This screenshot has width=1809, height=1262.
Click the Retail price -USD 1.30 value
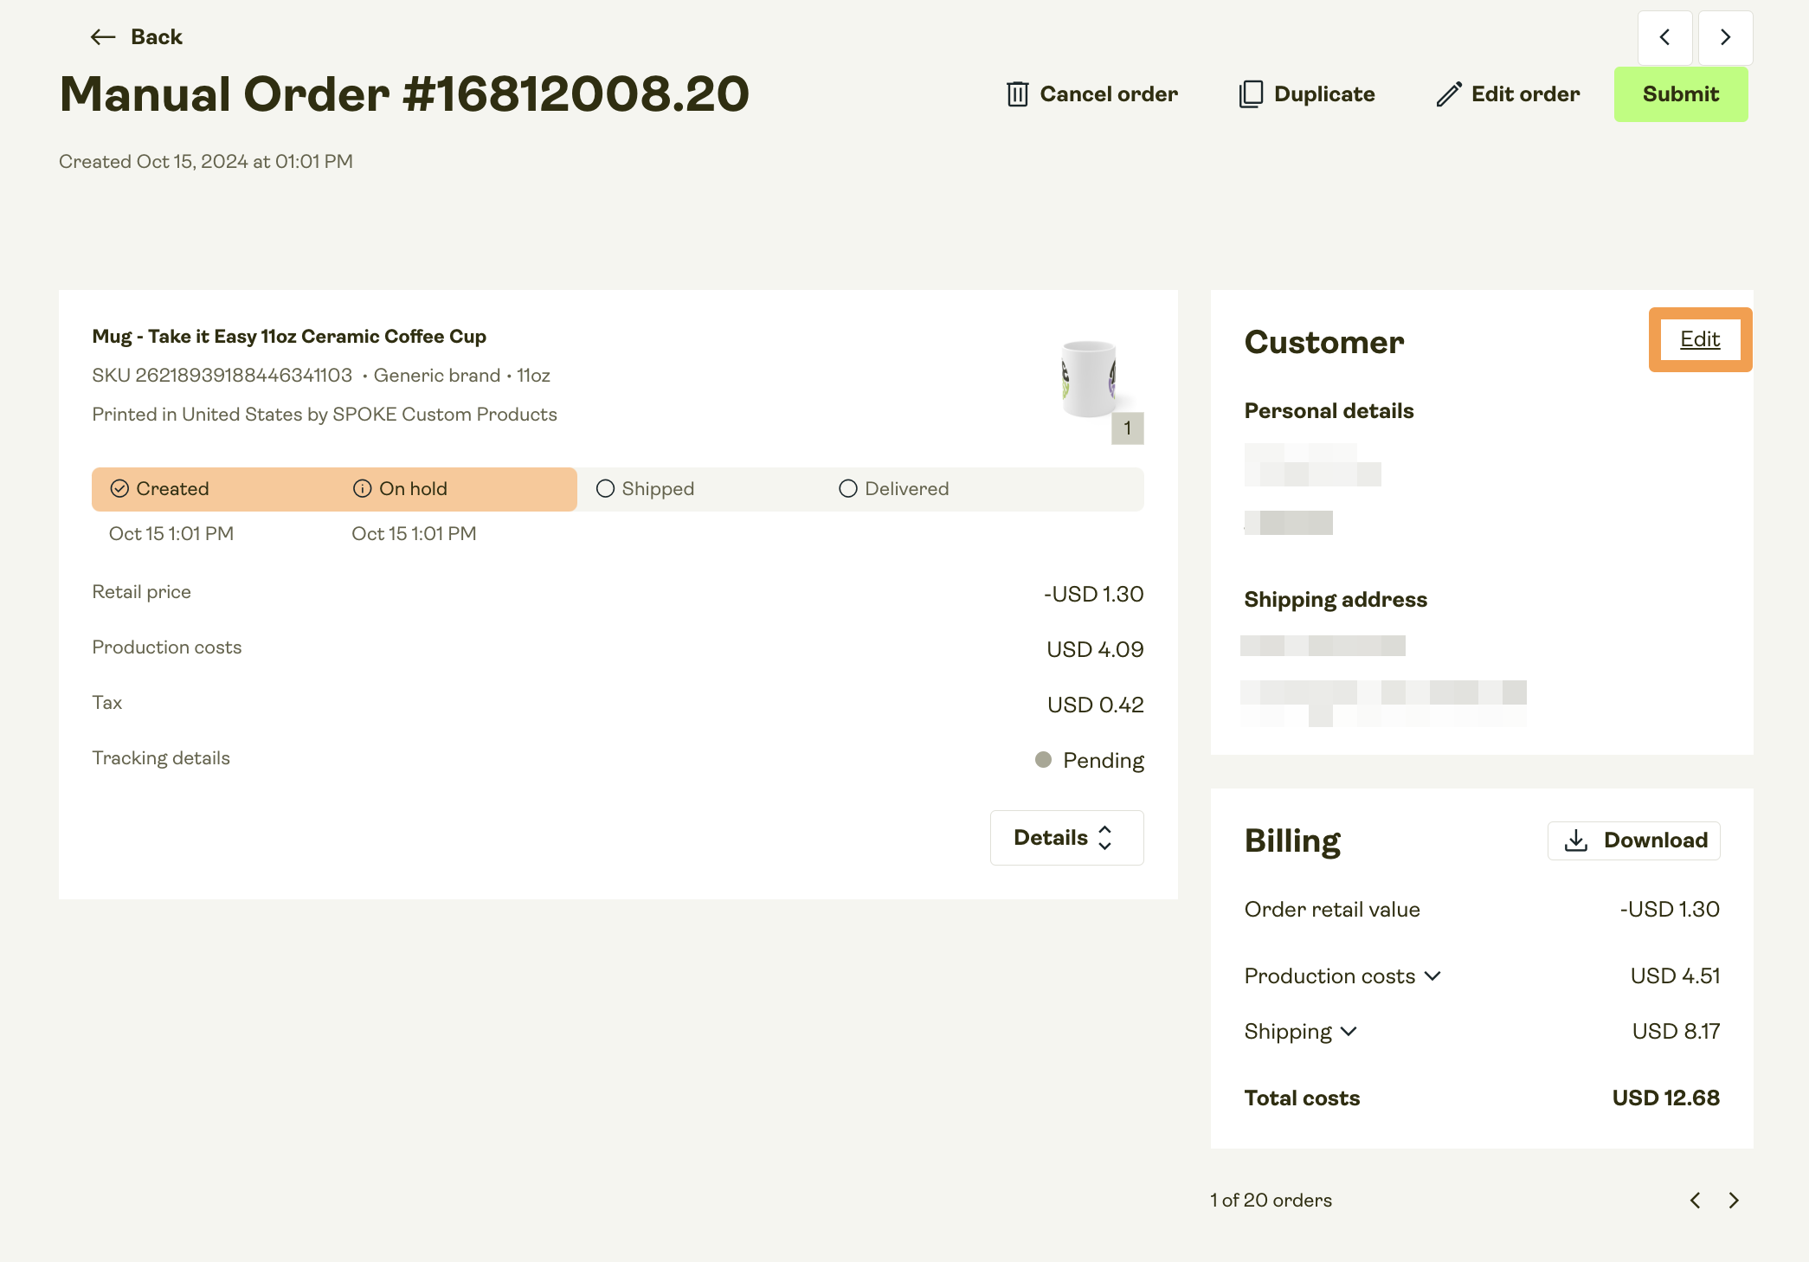[x=1093, y=595]
